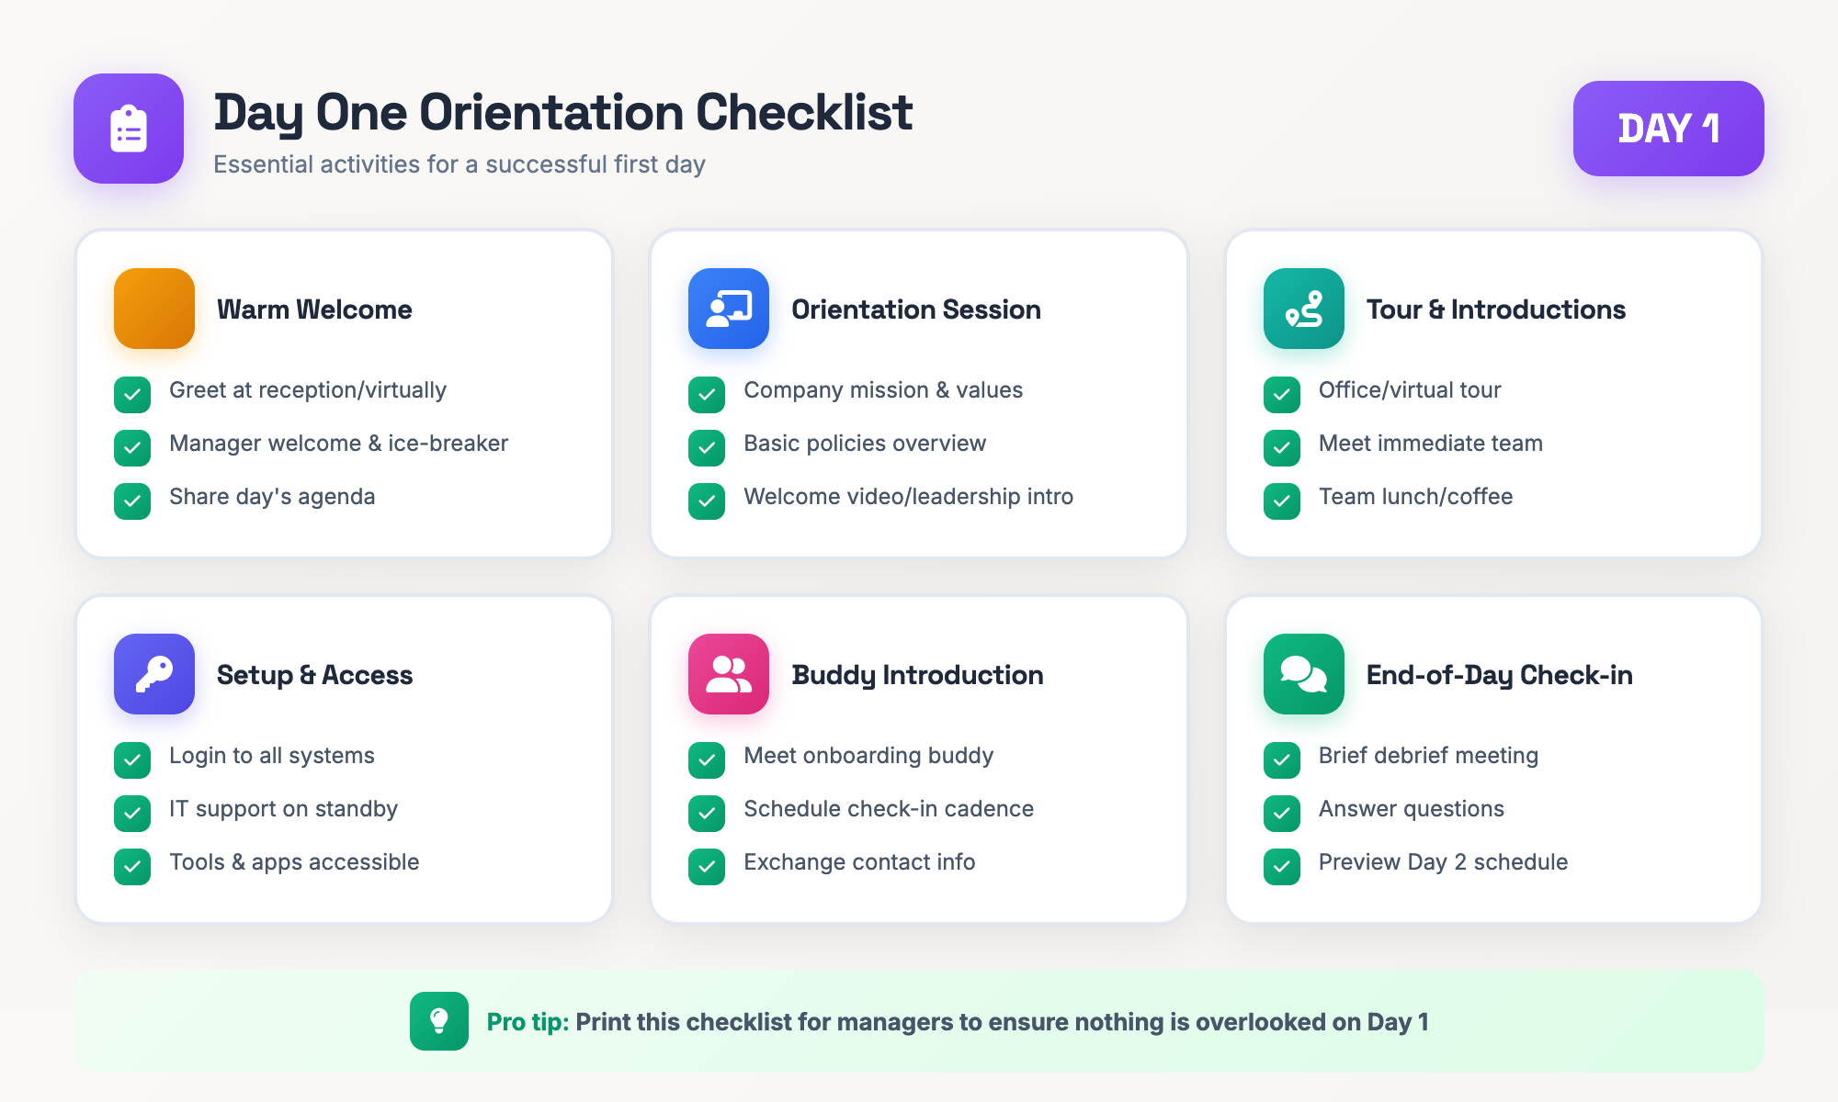Uncheck the Basic policies overview checkbox
This screenshot has height=1102, width=1838.
point(707,448)
